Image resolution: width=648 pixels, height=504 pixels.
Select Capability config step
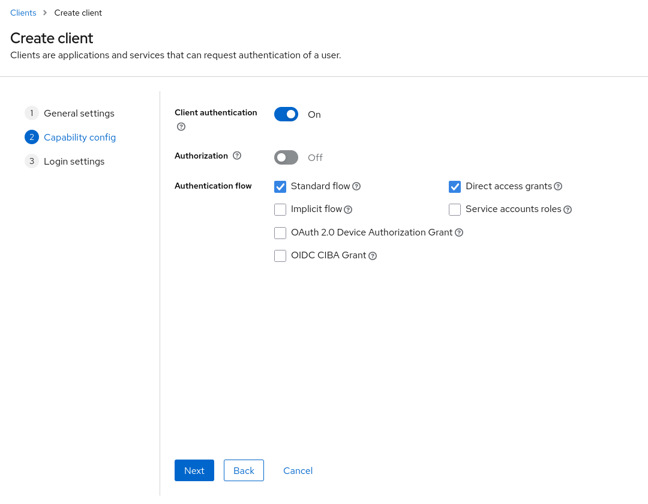80,138
